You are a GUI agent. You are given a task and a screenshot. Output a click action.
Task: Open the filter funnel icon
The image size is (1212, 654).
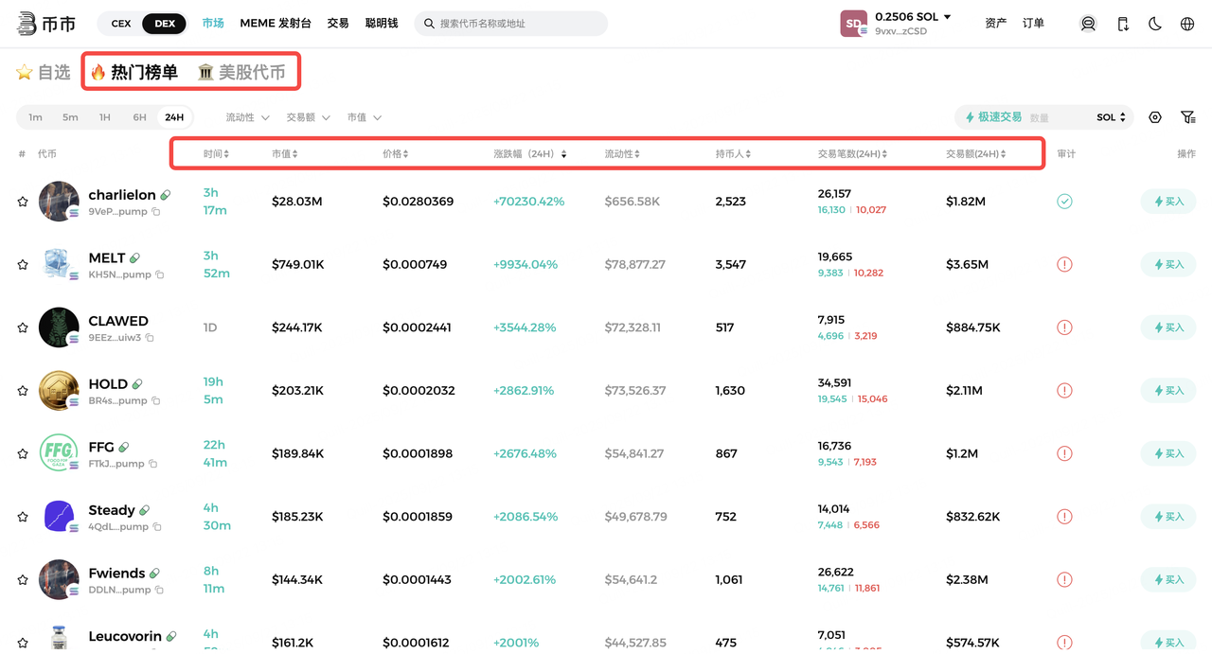tap(1187, 117)
